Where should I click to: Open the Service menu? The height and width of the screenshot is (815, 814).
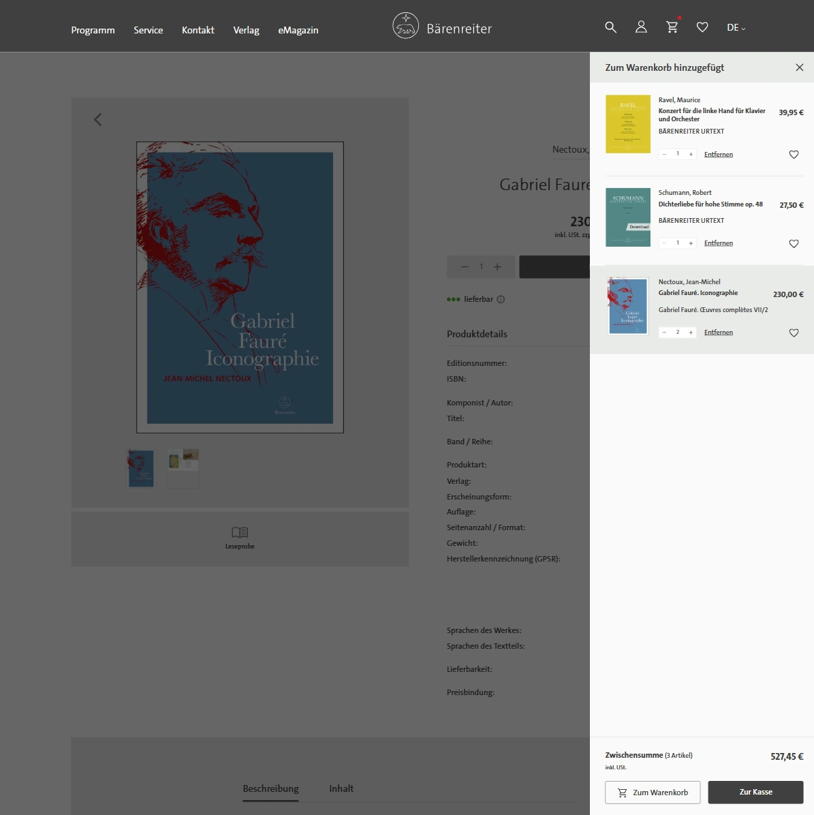148,30
